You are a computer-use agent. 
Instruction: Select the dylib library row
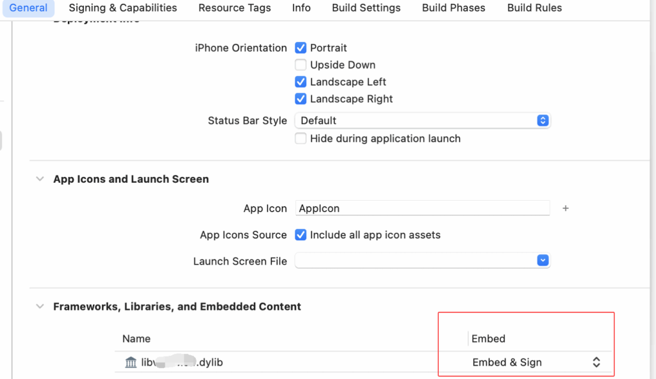(x=288, y=362)
